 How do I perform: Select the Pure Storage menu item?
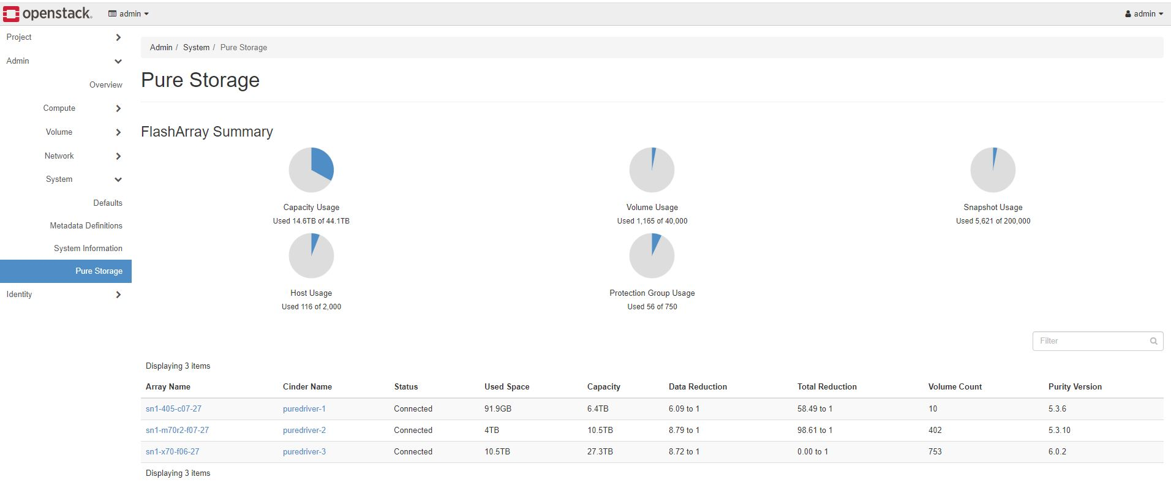pyautogui.click(x=66, y=271)
